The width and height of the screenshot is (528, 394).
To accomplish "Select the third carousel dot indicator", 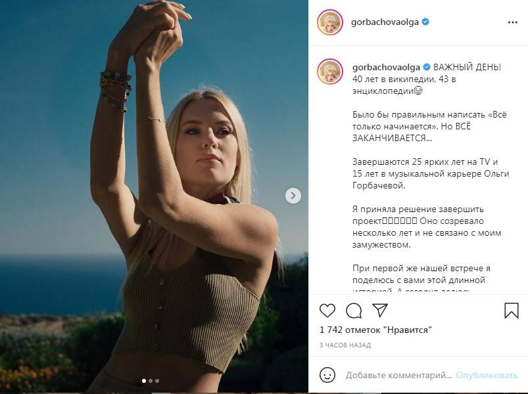I will coord(156,380).
